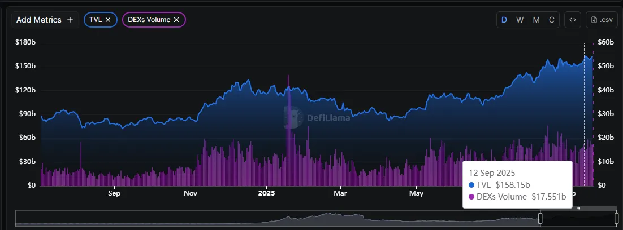
Task: Click the Nov label on x-axis
Action: pyautogui.click(x=191, y=193)
